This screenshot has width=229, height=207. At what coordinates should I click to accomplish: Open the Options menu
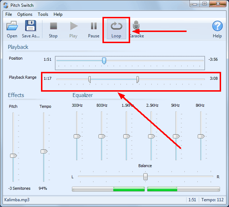point(25,14)
